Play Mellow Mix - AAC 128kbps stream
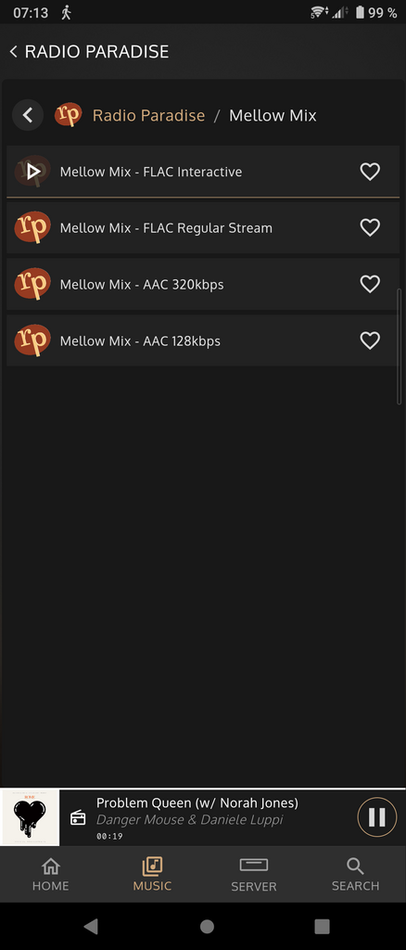The height and width of the screenshot is (950, 406). (203, 340)
